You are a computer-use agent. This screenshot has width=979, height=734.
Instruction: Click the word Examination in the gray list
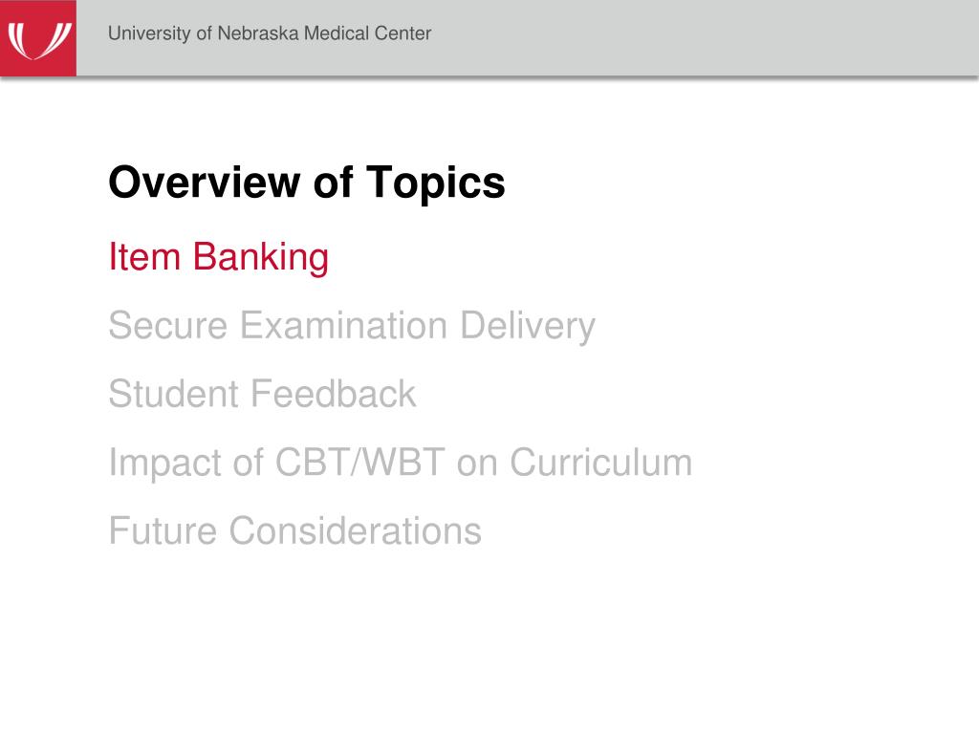344,325
